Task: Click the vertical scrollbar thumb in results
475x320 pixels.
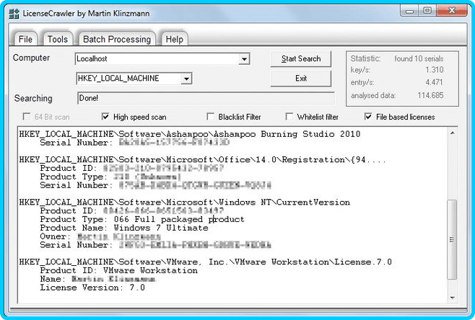Action: click(452, 238)
